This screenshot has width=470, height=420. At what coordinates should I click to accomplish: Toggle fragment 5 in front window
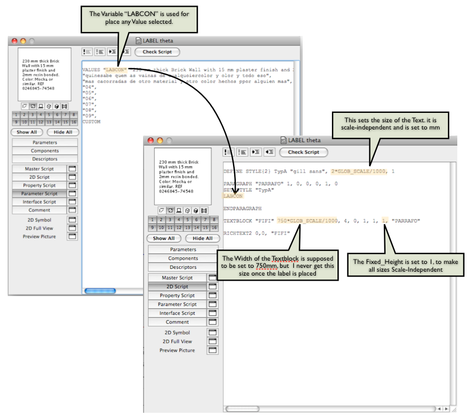pyautogui.click(x=188, y=220)
